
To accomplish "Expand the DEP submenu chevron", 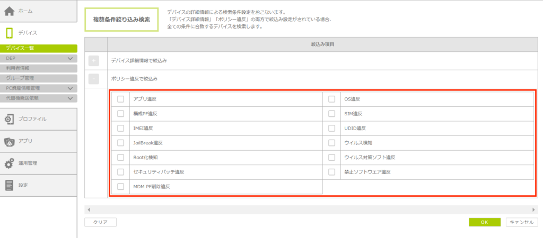I will coord(71,59).
